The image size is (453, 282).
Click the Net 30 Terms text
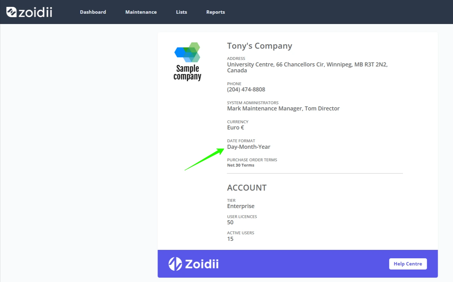(241, 165)
